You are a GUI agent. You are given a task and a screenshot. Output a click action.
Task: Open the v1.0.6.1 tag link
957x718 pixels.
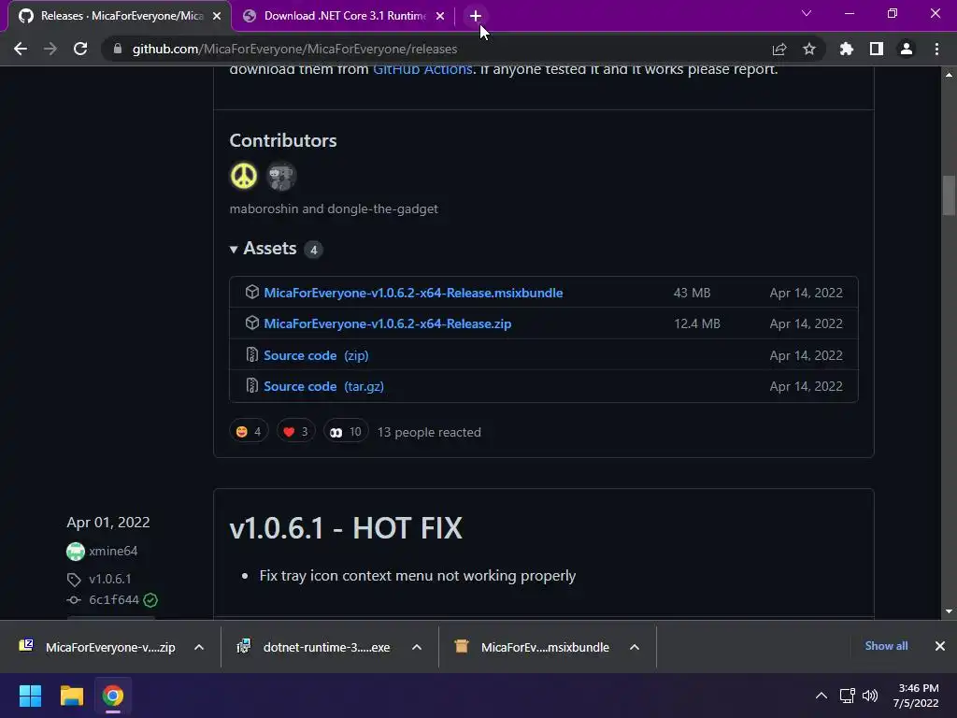coord(110,579)
